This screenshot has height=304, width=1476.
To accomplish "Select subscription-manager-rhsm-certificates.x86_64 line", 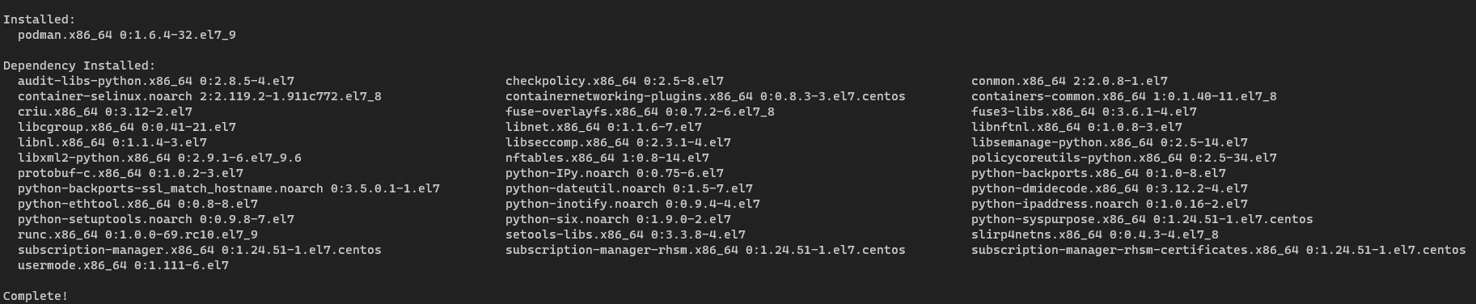I will 1219,250.
